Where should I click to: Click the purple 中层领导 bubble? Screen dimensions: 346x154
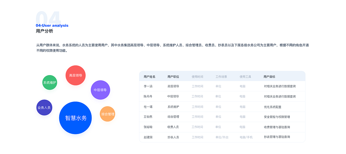coord(100,90)
